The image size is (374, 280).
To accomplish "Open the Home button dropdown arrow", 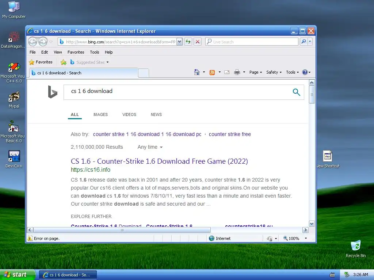I will point(204,72).
